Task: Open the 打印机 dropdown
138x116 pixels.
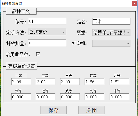Action: (111, 43)
